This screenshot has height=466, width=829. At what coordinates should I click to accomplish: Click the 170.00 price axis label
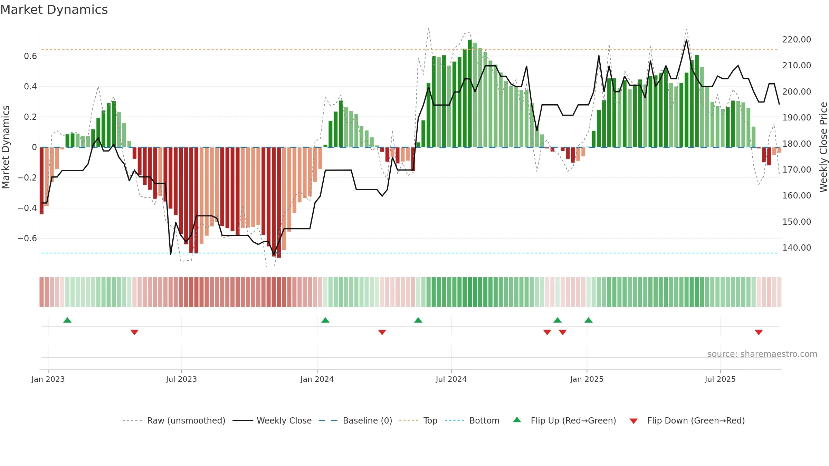tap(797, 169)
